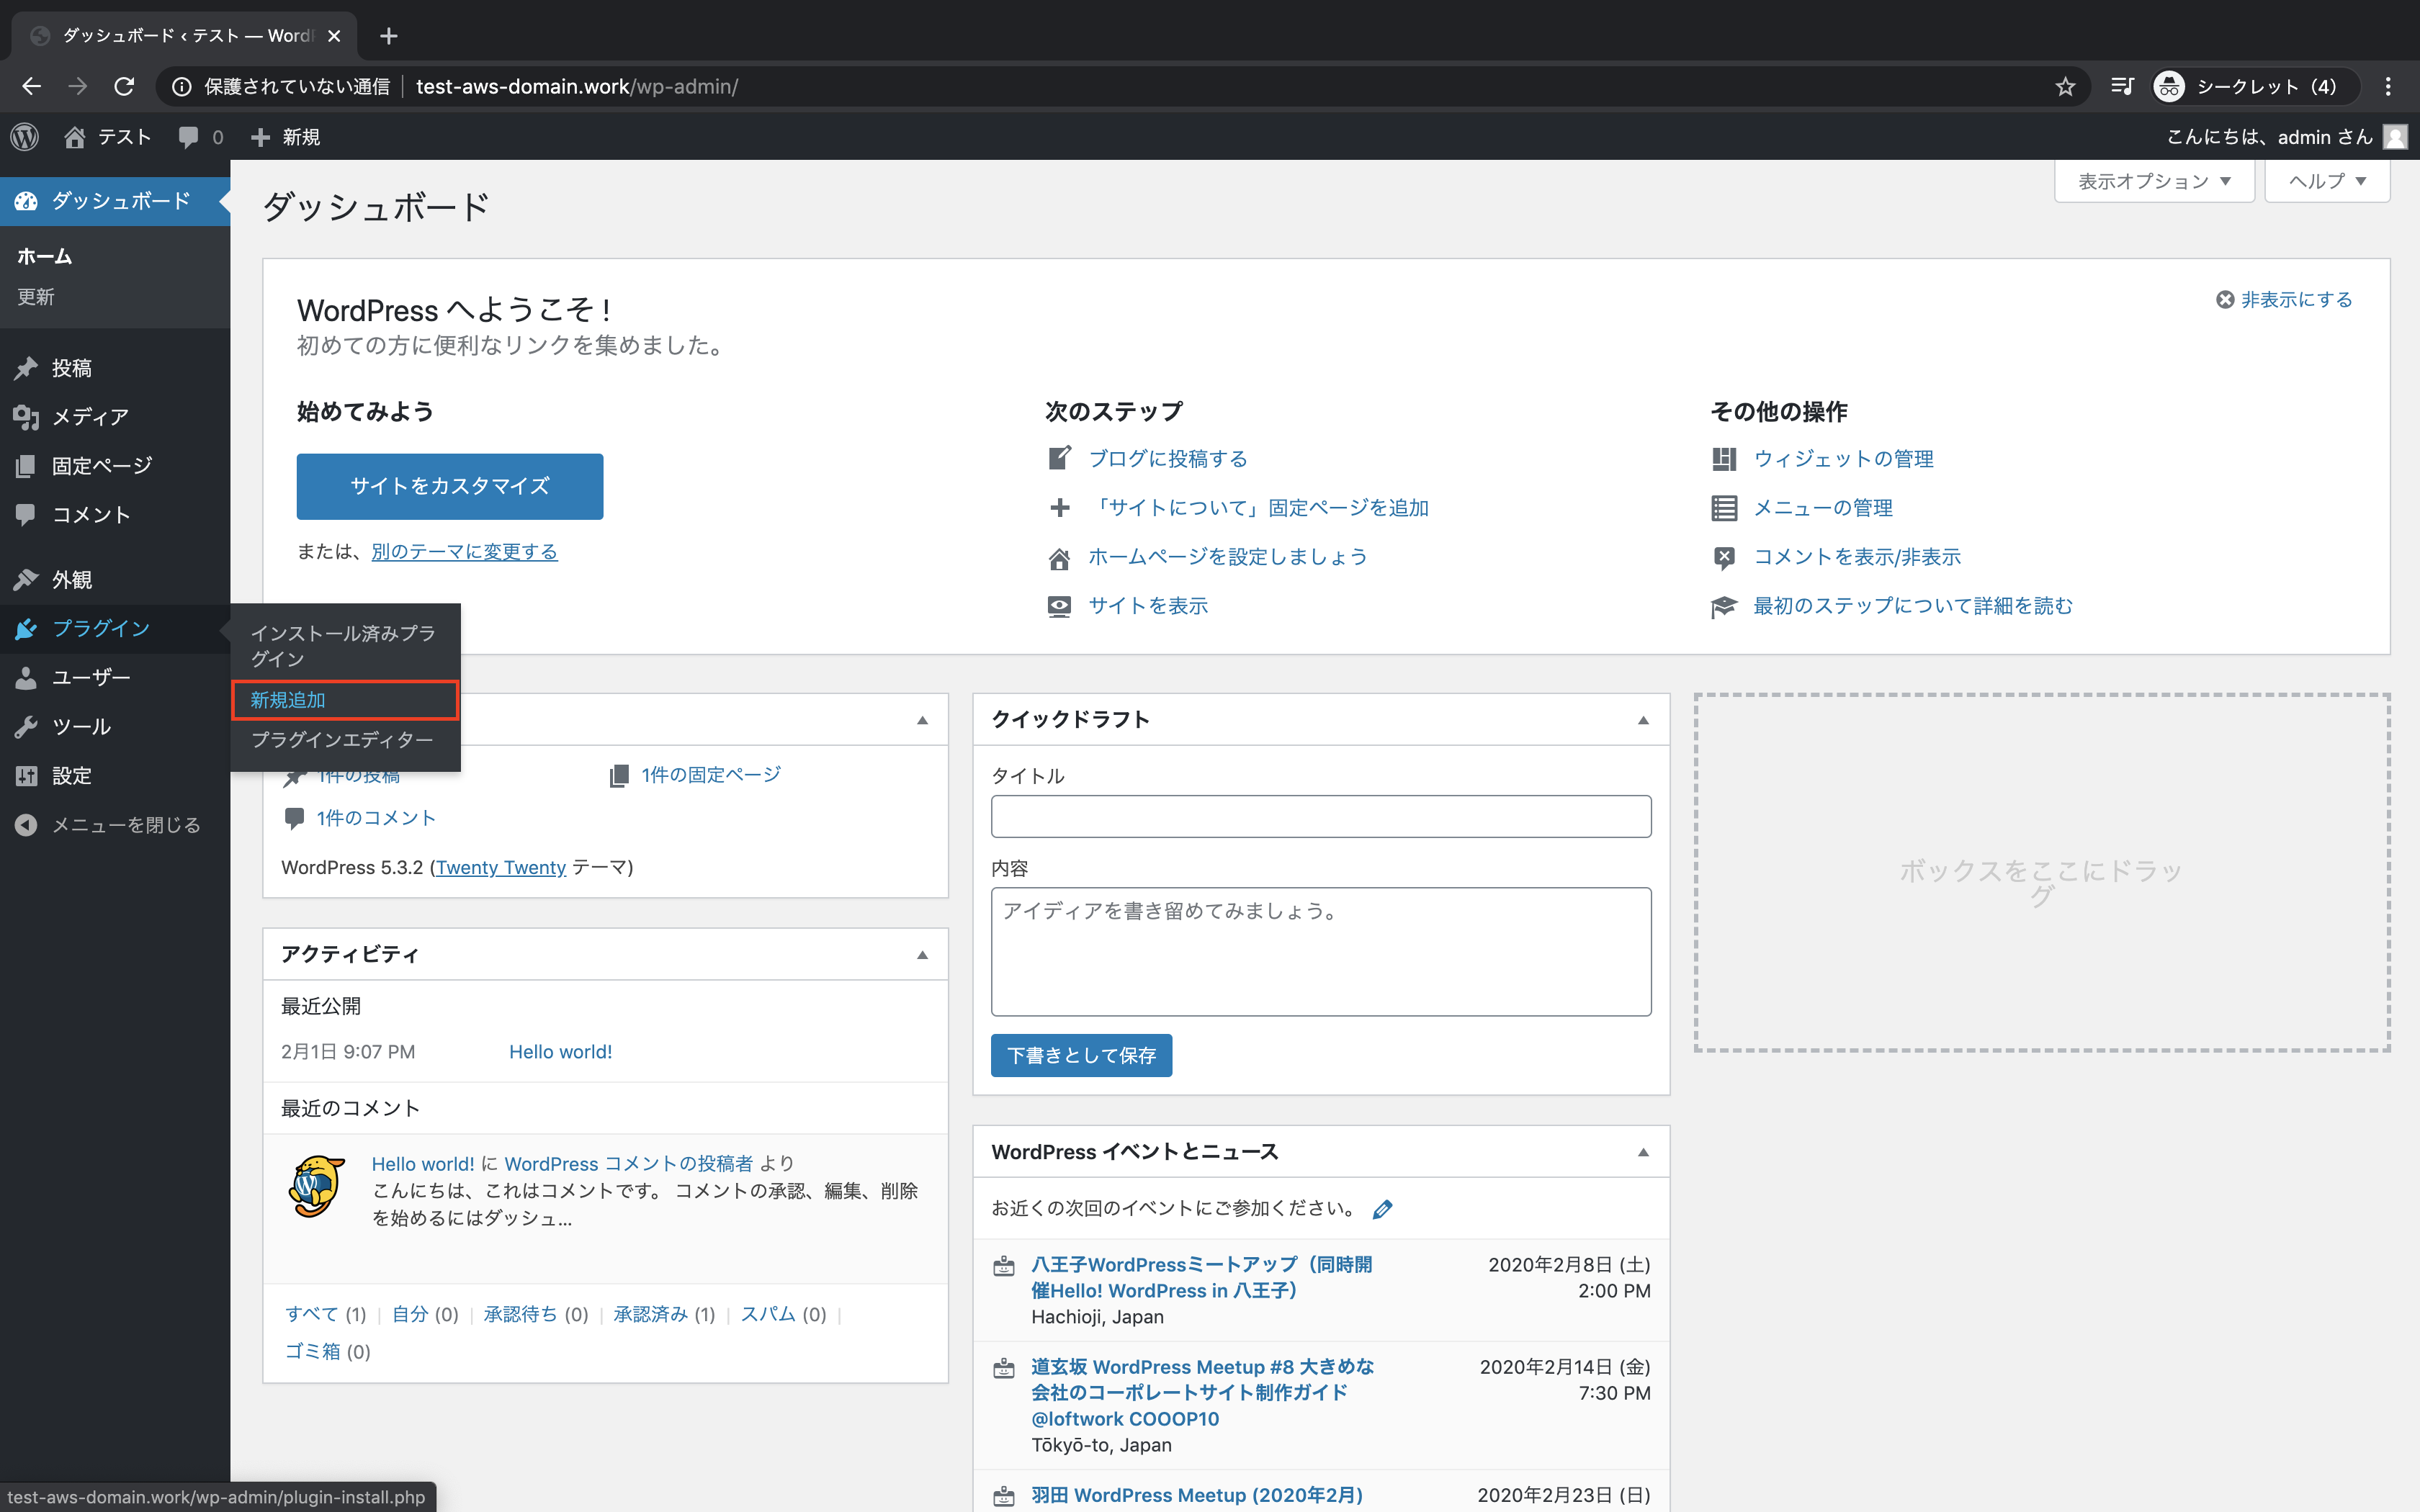Screen dimensions: 2420x1512
Task: Dismiss welcome panel via 非表示にする
Action: 2295,300
